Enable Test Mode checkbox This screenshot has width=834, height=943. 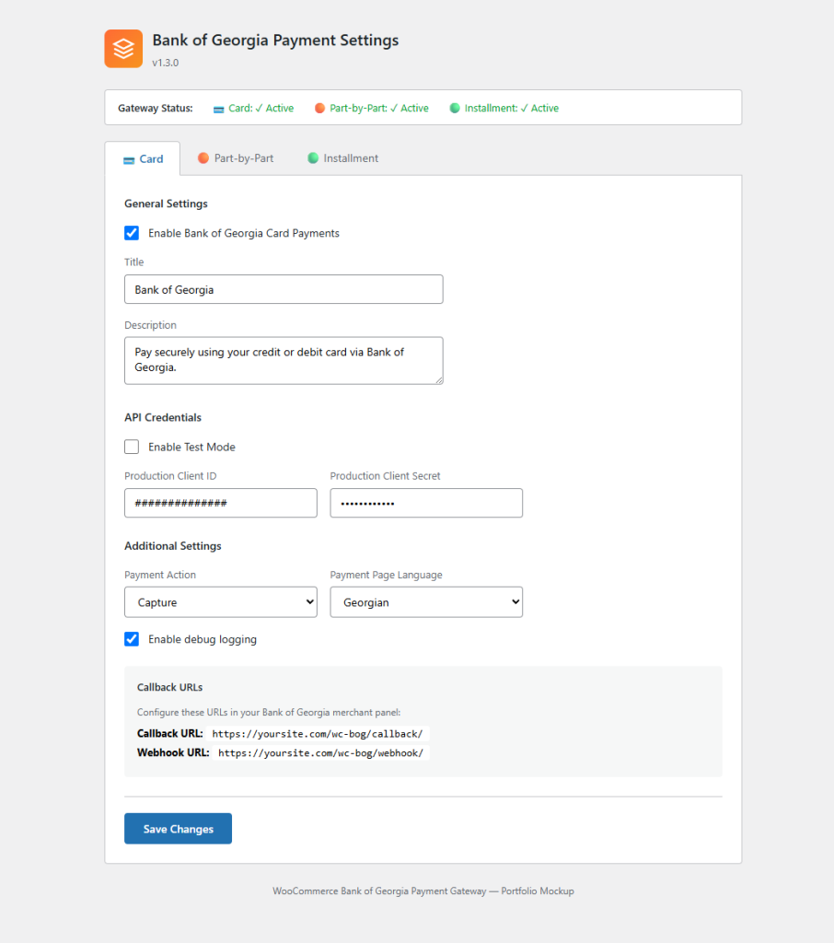[x=132, y=447]
